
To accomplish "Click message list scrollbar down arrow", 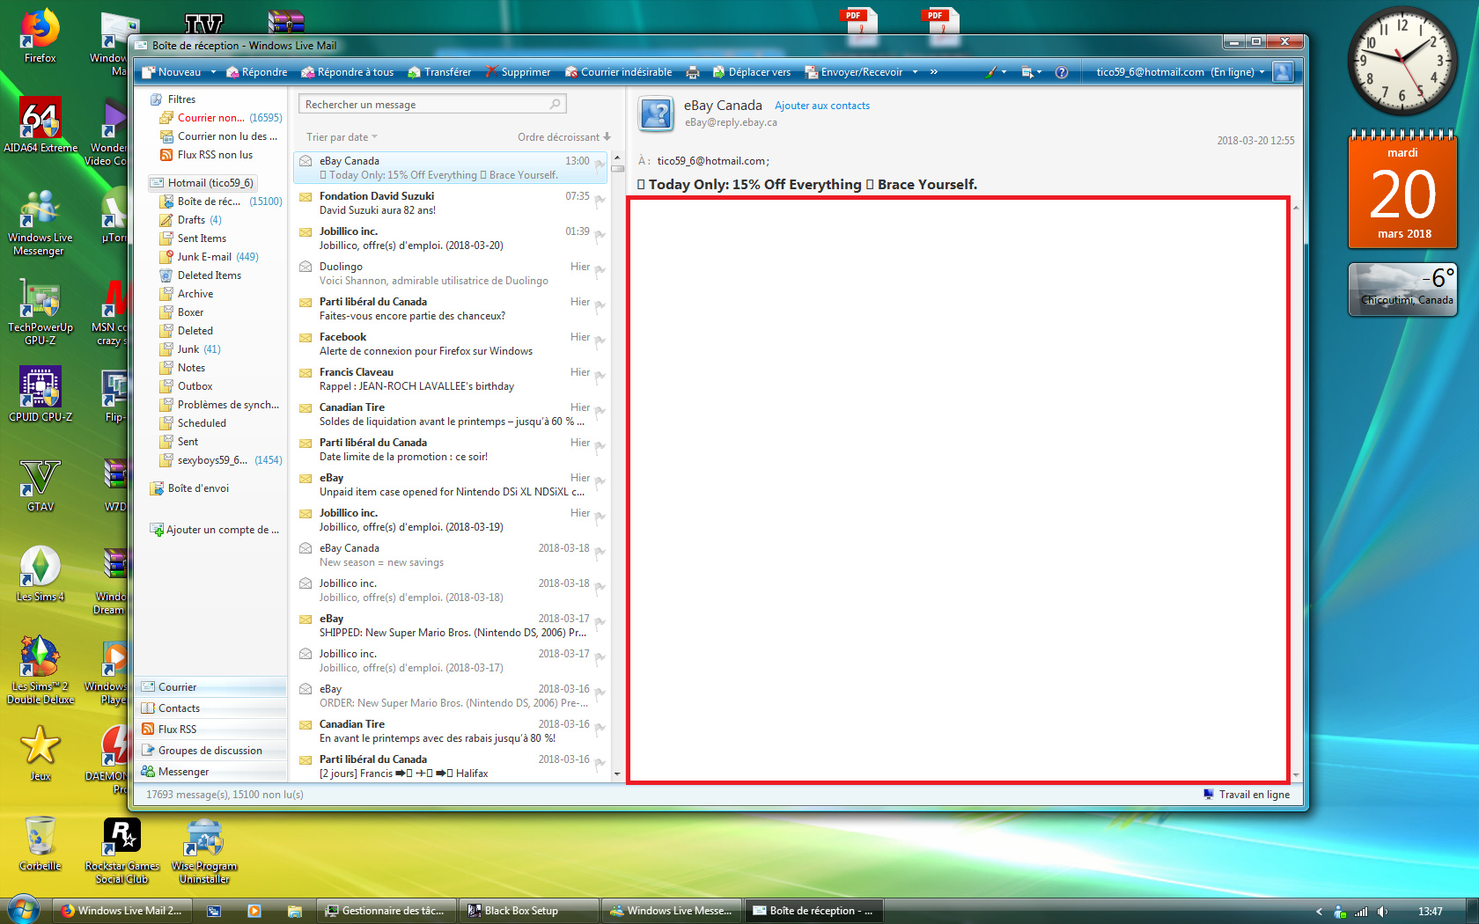I will pos(617,774).
